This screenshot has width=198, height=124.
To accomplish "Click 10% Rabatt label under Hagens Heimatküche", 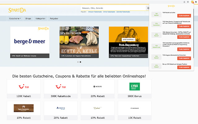I will coord(24,118).
